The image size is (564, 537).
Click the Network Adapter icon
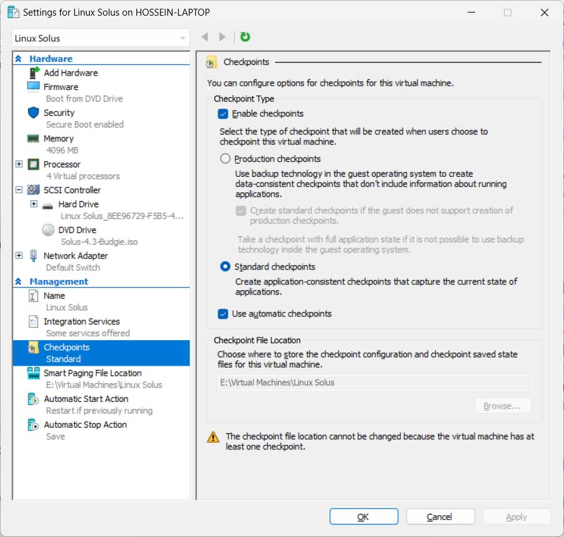(33, 255)
